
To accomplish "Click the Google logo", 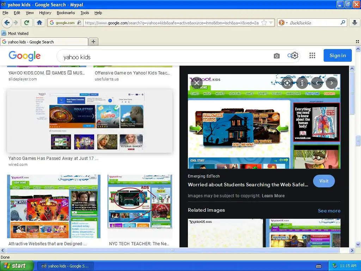I will click(x=25, y=56).
